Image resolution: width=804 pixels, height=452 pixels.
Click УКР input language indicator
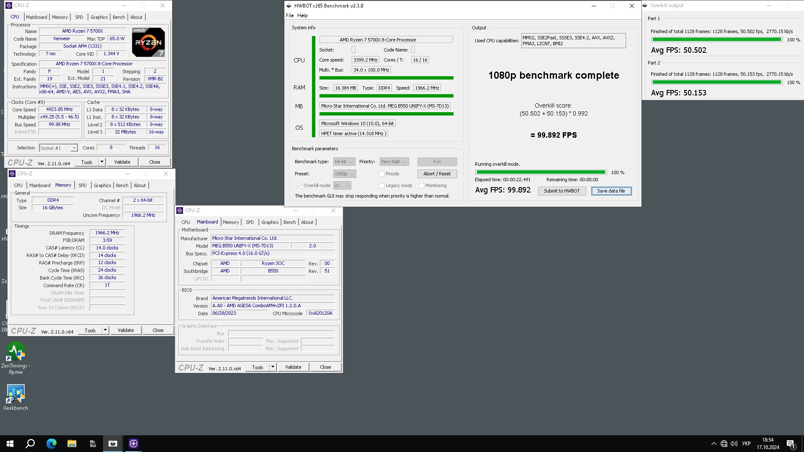pyautogui.click(x=746, y=444)
